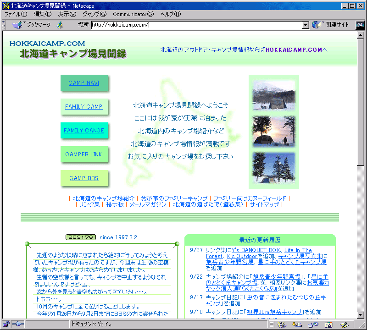
Task: Click the Netscape window title icon
Action: pos(6,5)
